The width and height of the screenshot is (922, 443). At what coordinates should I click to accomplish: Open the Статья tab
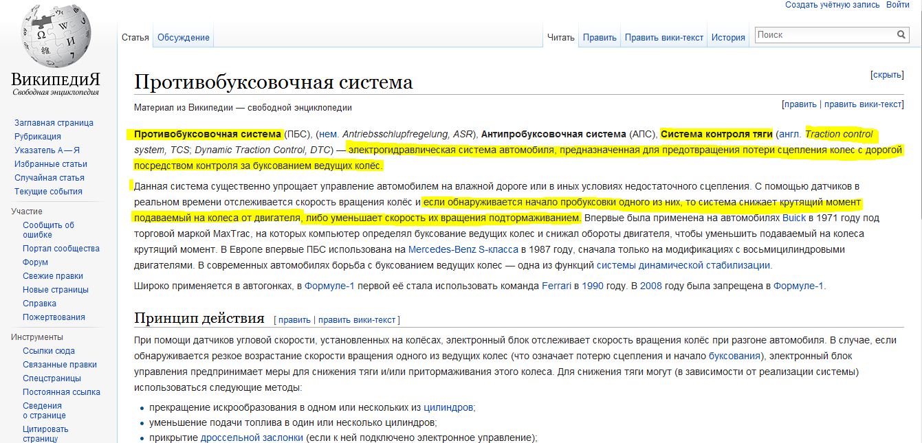[135, 37]
